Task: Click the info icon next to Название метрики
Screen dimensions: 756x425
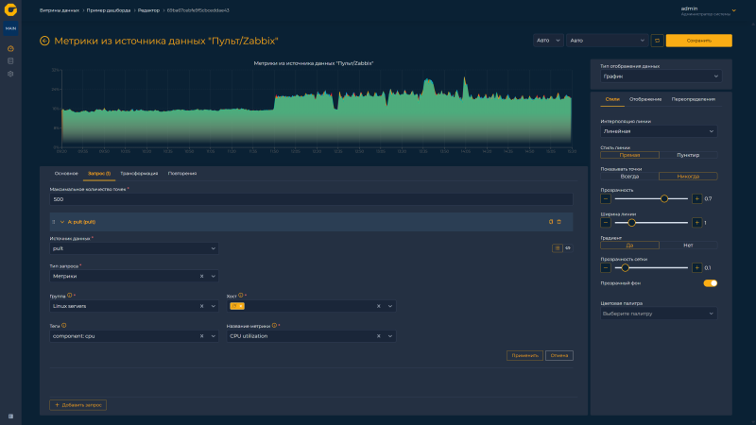Action: [274, 326]
